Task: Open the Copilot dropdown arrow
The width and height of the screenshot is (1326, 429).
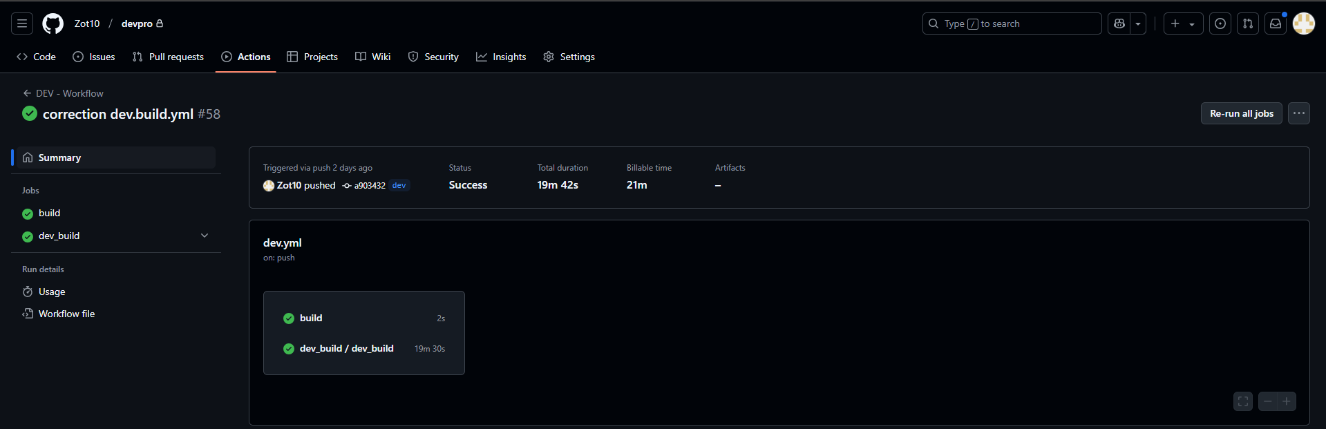Action: 1138,23
